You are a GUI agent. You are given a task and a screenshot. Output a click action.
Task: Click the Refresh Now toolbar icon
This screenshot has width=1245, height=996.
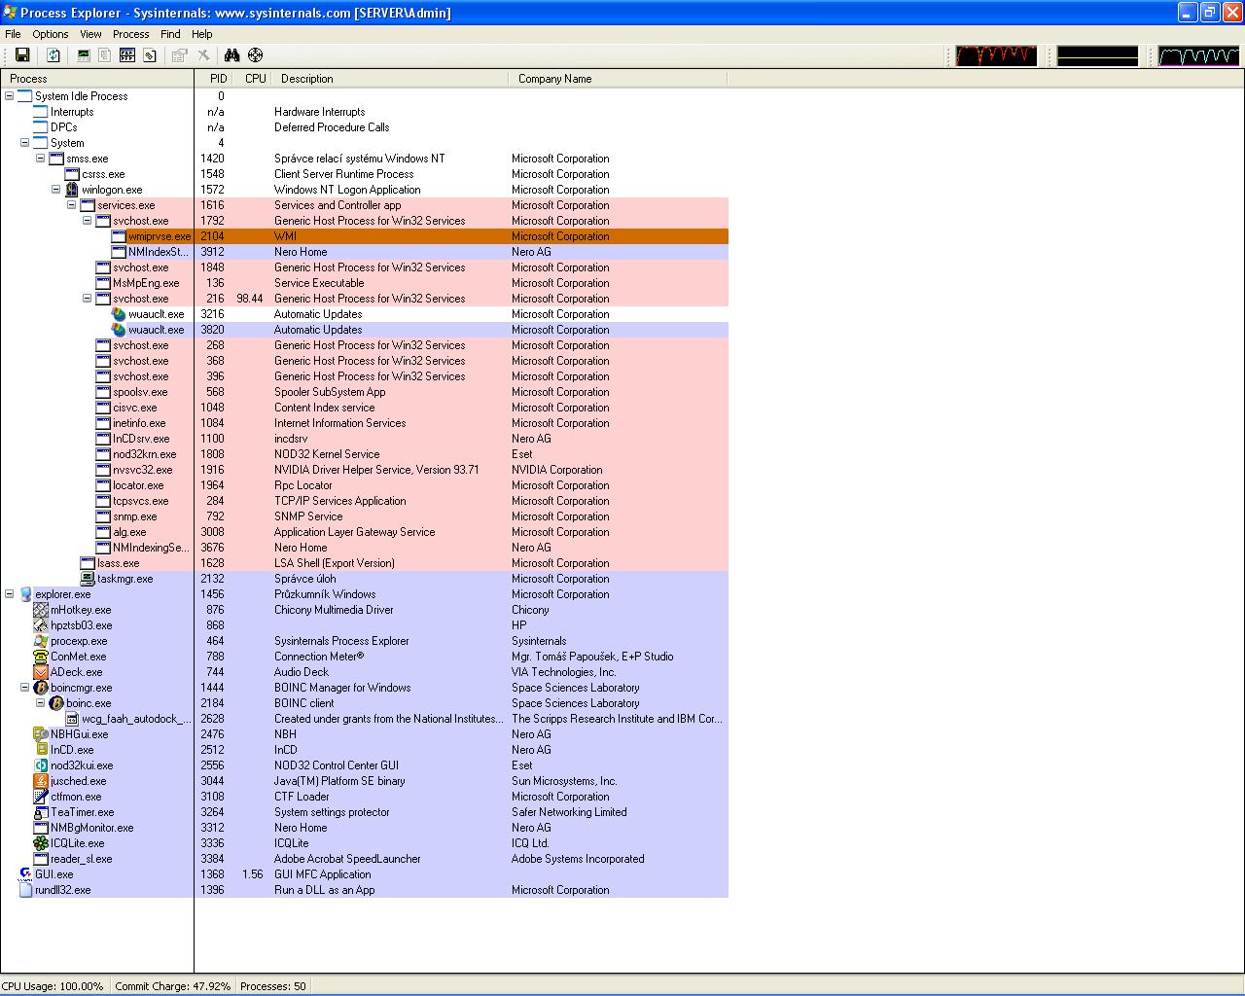tap(53, 55)
